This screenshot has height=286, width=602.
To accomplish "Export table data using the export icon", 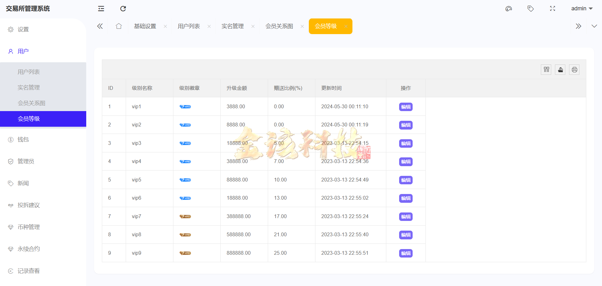I will pyautogui.click(x=560, y=69).
